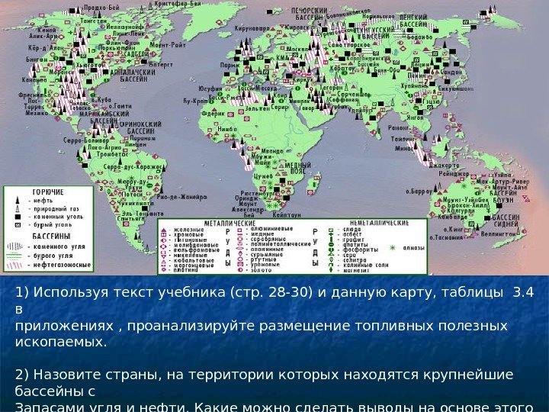Click the "ГОРЮЧИЕ" legend heading
The height and width of the screenshot is (412, 549).
pyautogui.click(x=48, y=192)
